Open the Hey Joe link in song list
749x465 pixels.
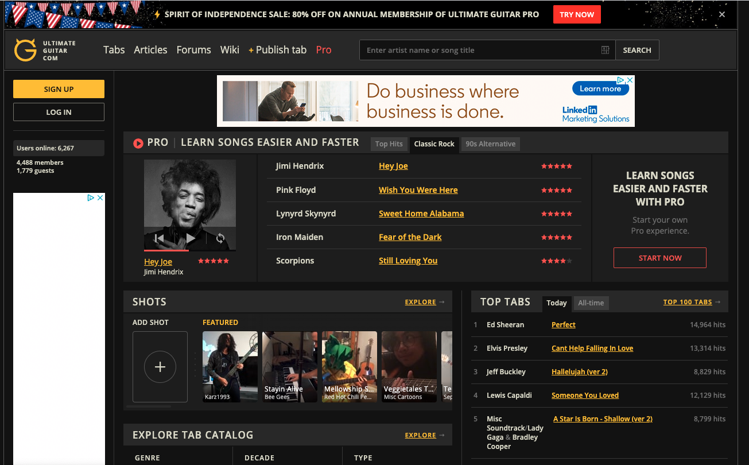[393, 166]
